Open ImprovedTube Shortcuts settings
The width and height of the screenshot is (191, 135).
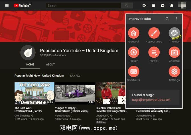point(134,72)
